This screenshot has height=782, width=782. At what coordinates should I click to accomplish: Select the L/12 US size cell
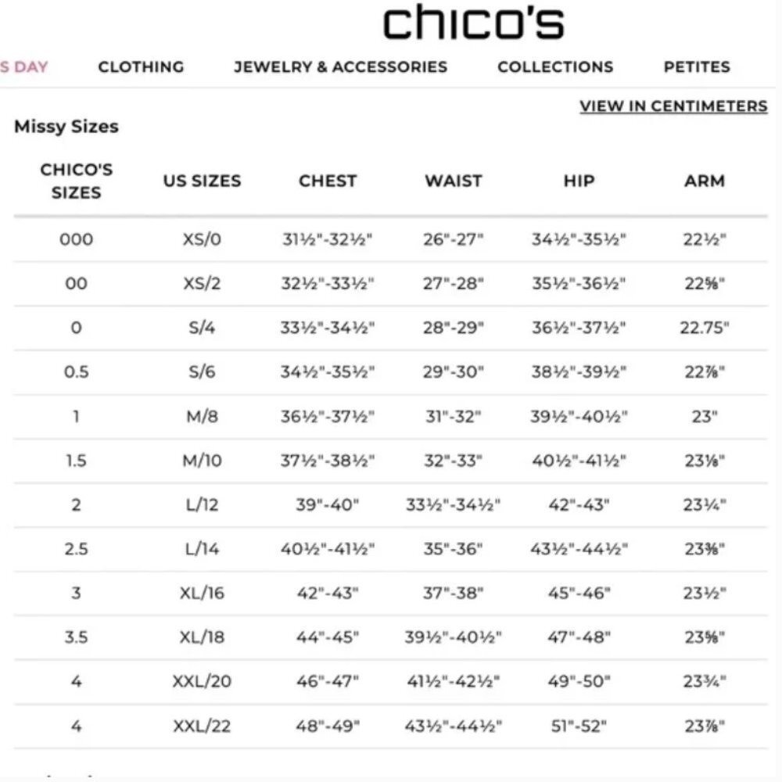click(202, 504)
